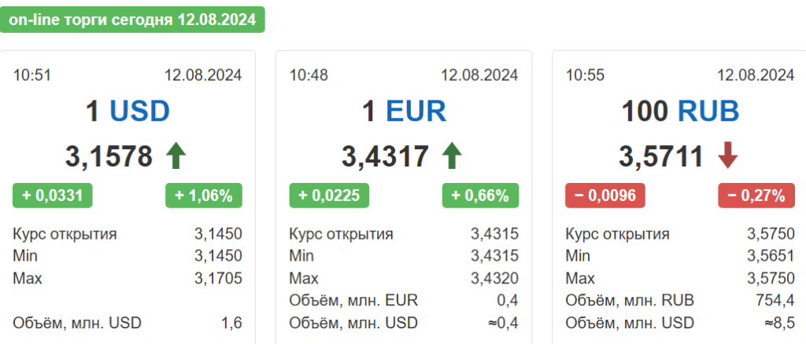Click the − 0,27% red percent badge
Image resolution: width=806 pixels, height=344 pixels.
point(756,196)
